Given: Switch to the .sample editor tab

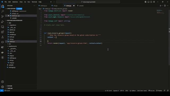Looking at the screenshot, I should [81, 6].
